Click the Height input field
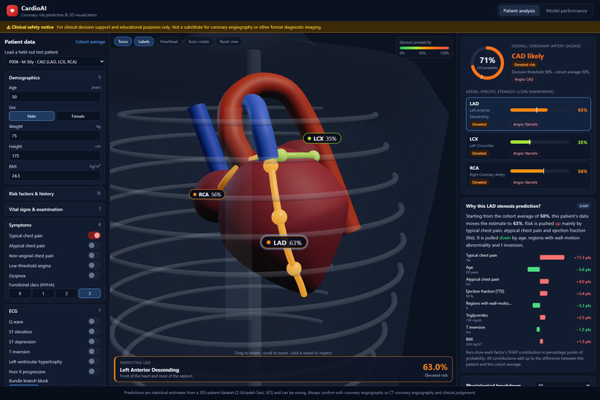The width and height of the screenshot is (600, 400). [55, 156]
